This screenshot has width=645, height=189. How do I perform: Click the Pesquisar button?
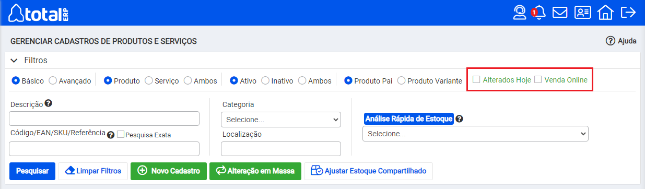32,171
